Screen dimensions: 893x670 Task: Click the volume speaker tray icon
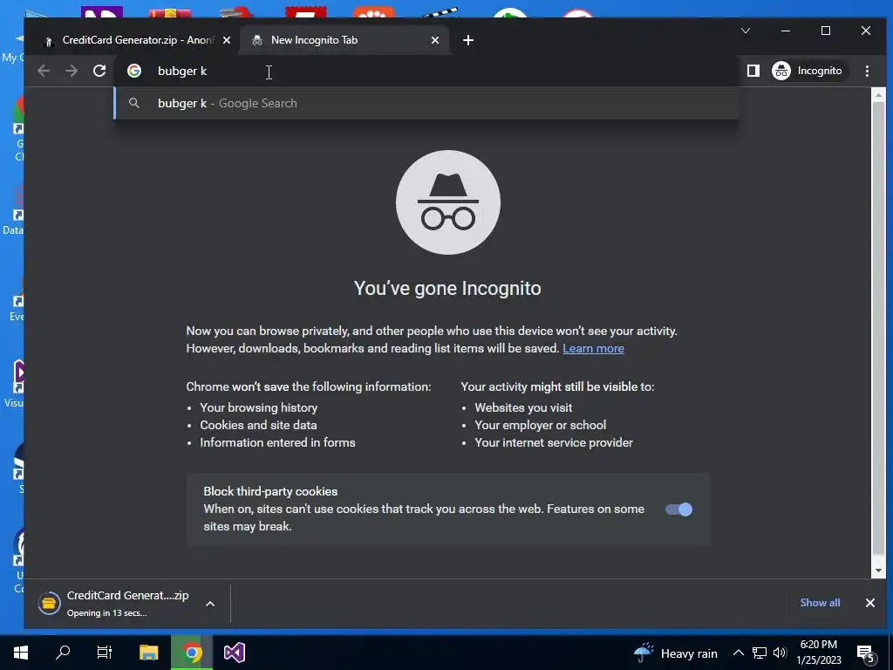point(780,653)
